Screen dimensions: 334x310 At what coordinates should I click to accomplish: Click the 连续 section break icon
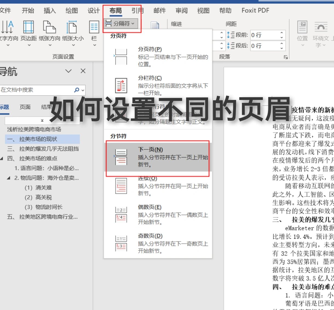click(x=121, y=186)
